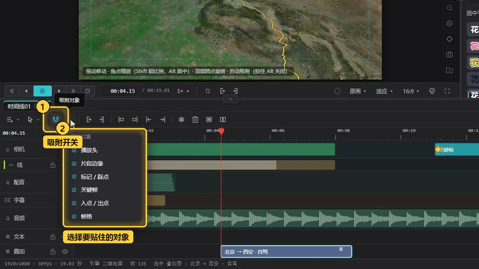Open the 16:9 aspect ratio dropdown
The width and height of the screenshot is (479, 269).
[411, 91]
